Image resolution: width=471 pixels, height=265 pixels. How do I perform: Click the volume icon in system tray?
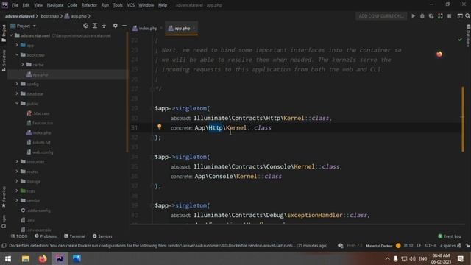tap(413, 258)
